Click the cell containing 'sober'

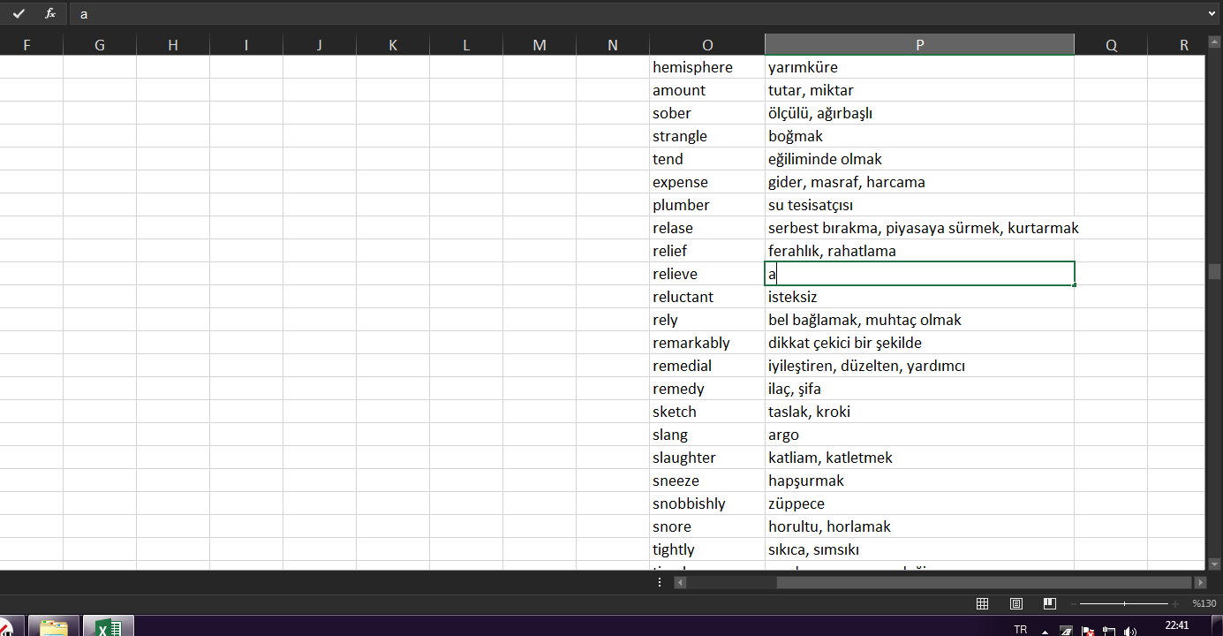(x=707, y=113)
